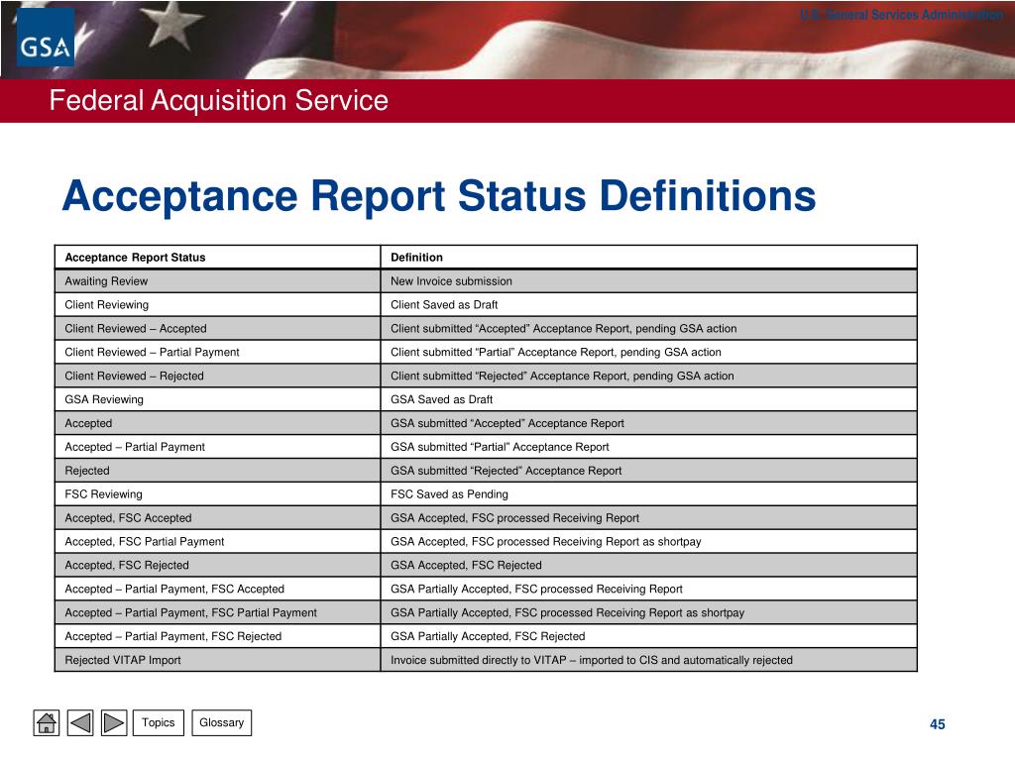Select Accepted, FSC Partial Payment cell

(x=217, y=542)
